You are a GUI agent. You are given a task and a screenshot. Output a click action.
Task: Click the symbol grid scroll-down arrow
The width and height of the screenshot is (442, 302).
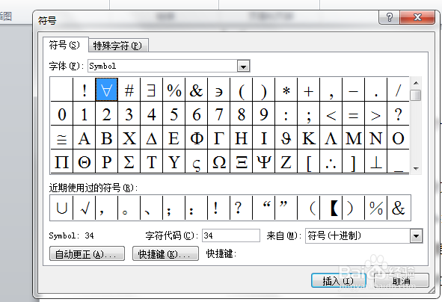point(416,168)
